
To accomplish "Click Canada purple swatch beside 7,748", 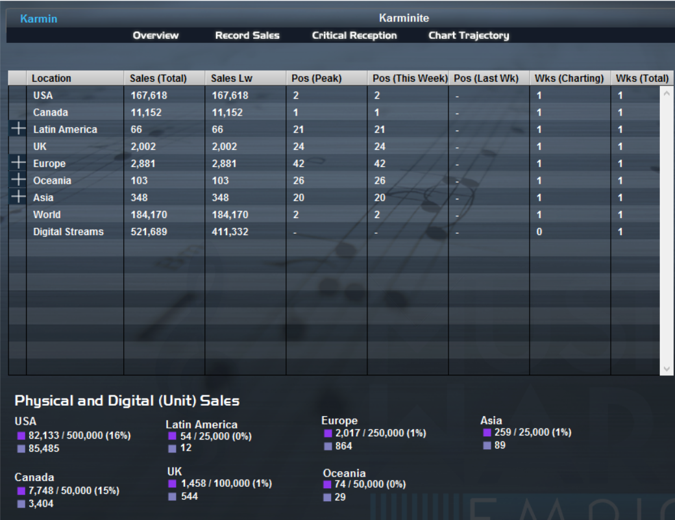I will 21,491.
